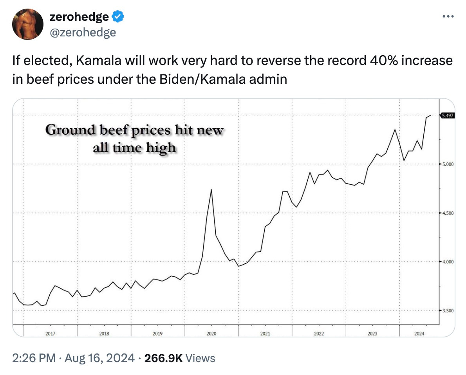Viewport: 466px width, 375px height.
Task: Click the 2:26 PM timestamp link
Action: click(34, 358)
